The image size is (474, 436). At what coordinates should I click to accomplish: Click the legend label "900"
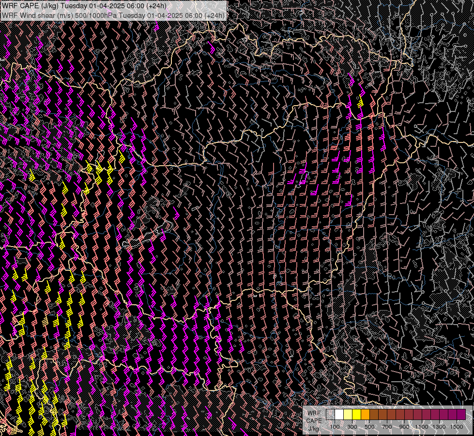(x=404, y=427)
